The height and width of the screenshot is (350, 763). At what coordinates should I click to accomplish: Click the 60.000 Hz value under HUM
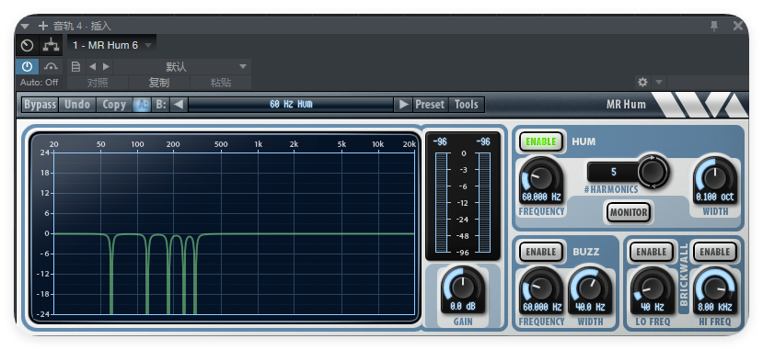[541, 198]
